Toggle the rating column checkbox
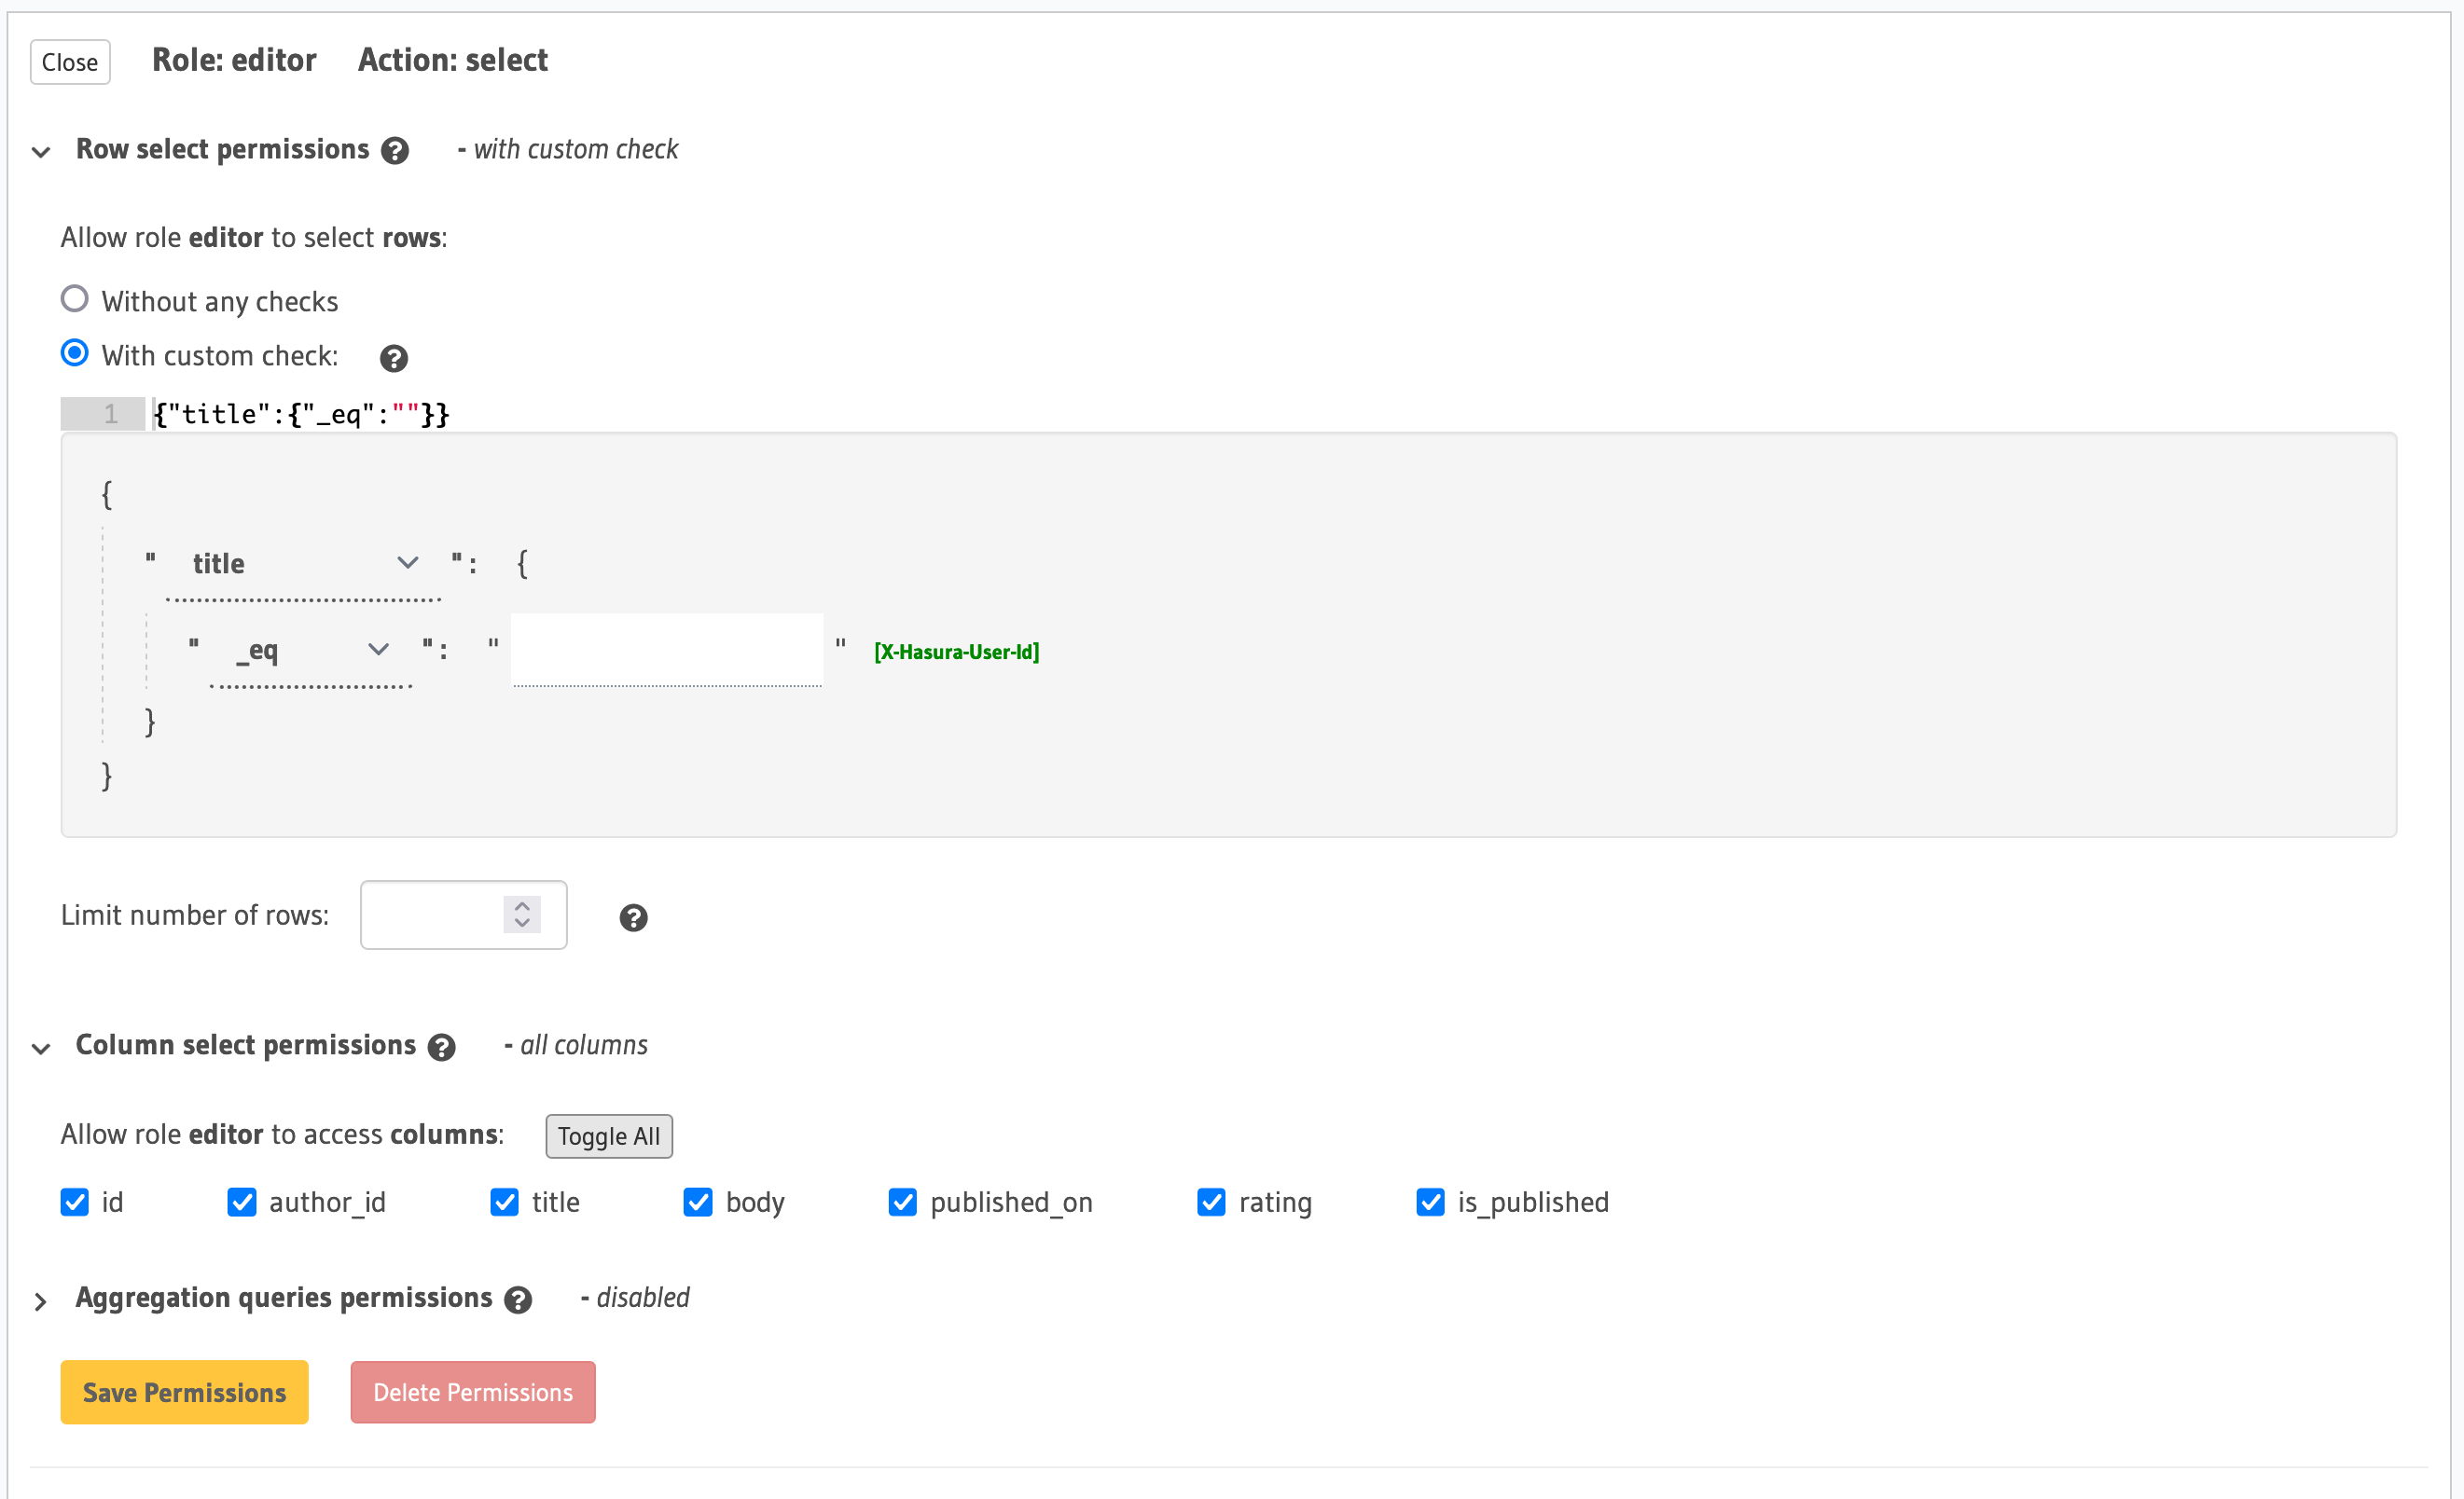 click(x=1211, y=1202)
